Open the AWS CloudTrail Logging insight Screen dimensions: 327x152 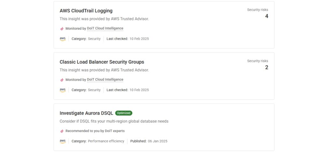coord(86,11)
